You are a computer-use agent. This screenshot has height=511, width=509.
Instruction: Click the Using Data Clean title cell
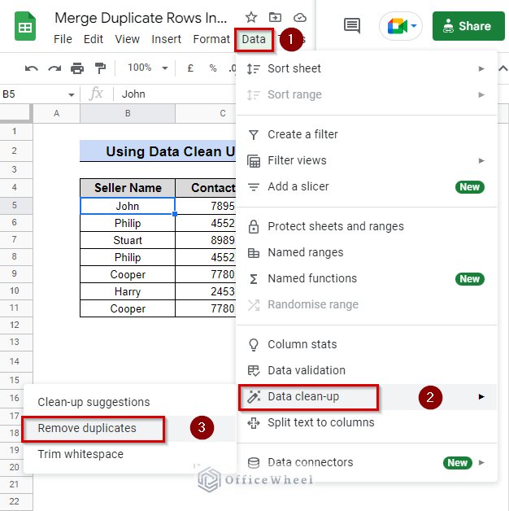point(158,151)
